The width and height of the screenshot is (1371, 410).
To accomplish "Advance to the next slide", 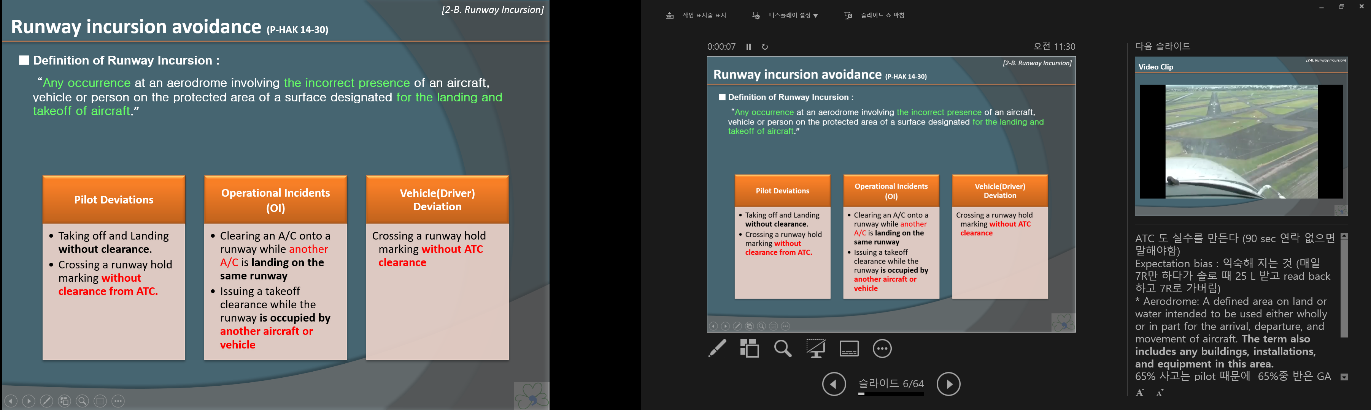I will 948,384.
